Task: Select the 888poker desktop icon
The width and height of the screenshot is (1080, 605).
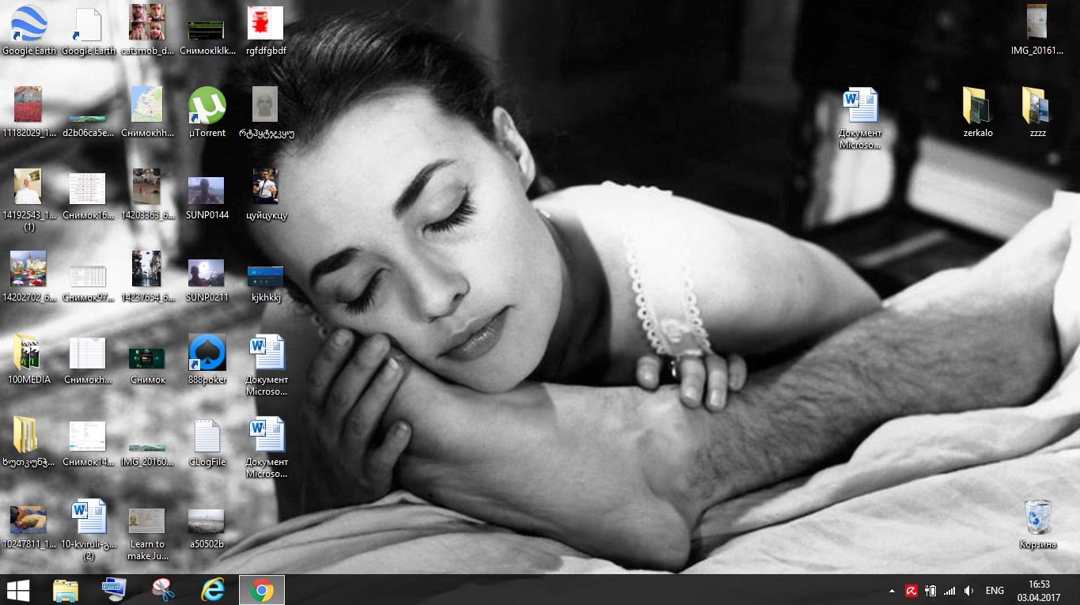Action: pos(207,353)
